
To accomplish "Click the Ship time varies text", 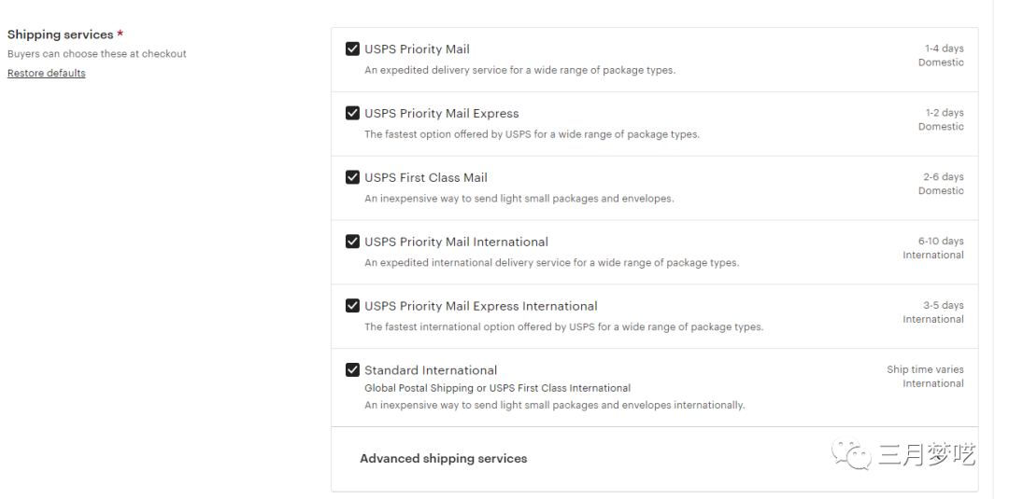I will pos(925,370).
